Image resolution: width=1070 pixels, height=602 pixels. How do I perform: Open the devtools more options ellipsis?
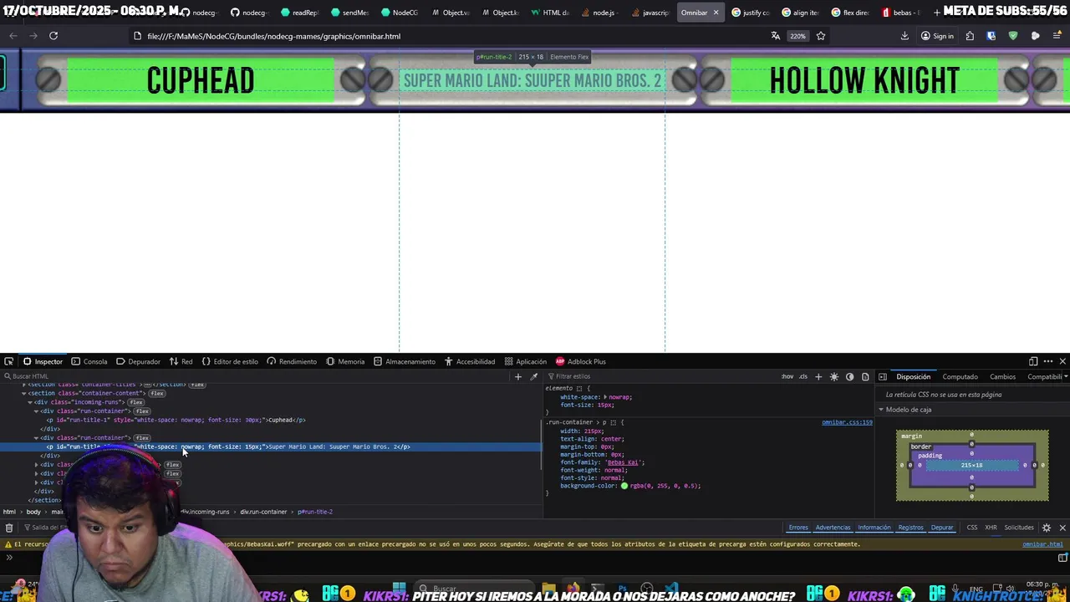point(1048,361)
